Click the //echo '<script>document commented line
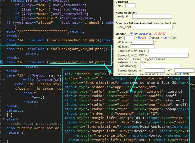 pos(35,124)
